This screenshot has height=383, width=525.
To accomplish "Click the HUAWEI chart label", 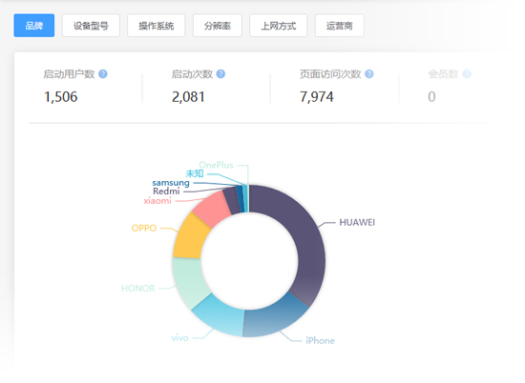I will coord(357,222).
